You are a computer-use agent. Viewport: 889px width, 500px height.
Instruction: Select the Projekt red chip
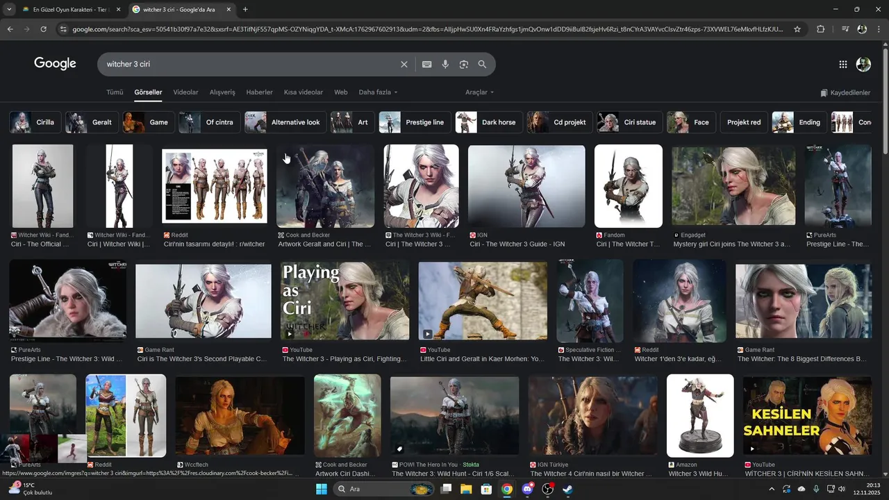pyautogui.click(x=743, y=122)
